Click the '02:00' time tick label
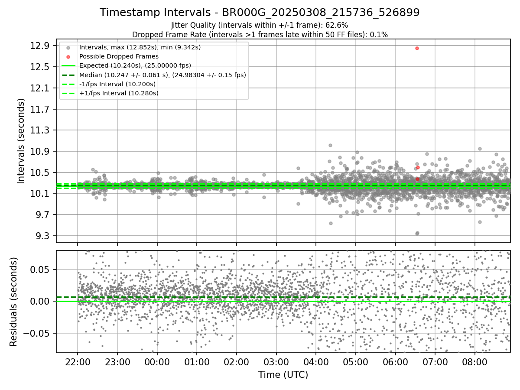The image size is (520, 390). tap(237, 361)
